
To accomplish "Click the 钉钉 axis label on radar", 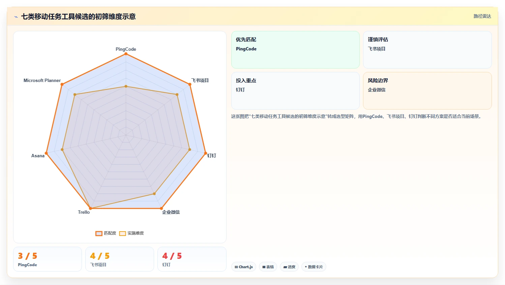I will pos(212,156).
